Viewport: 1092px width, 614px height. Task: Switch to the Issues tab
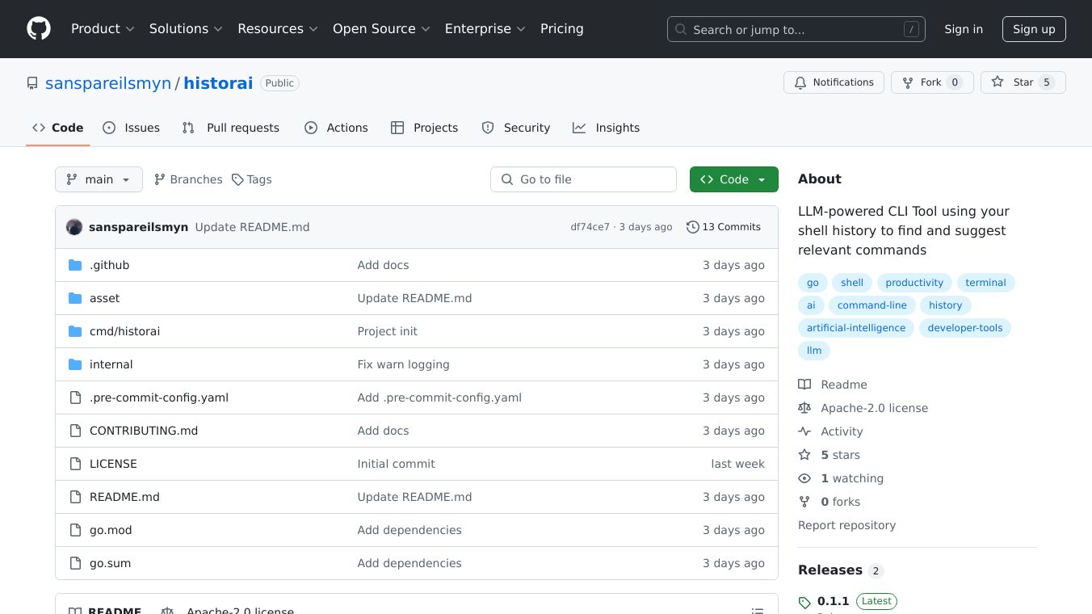coord(132,128)
